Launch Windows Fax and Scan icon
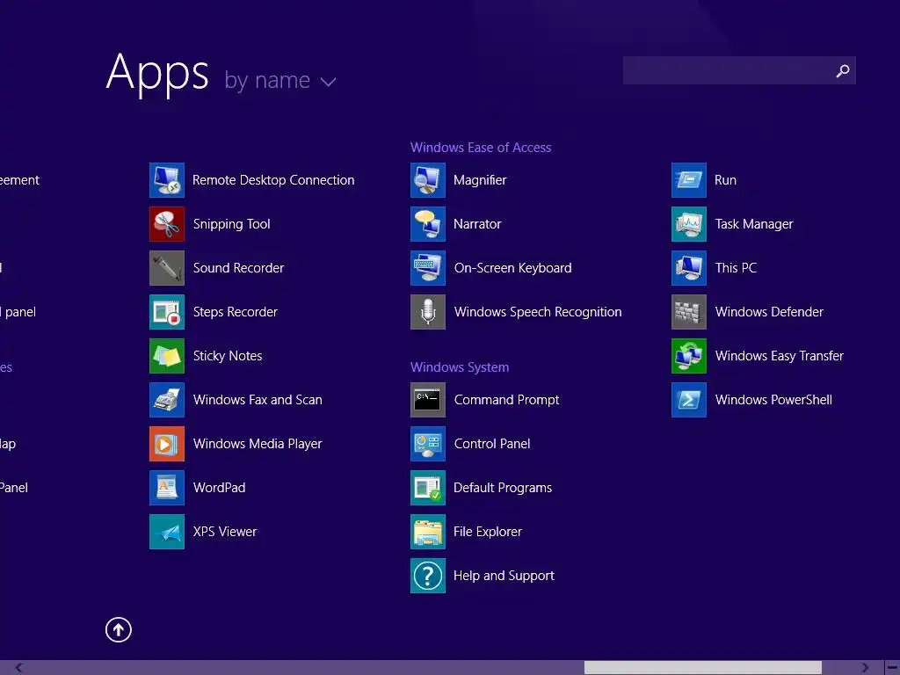This screenshot has width=900, height=675. click(x=167, y=400)
